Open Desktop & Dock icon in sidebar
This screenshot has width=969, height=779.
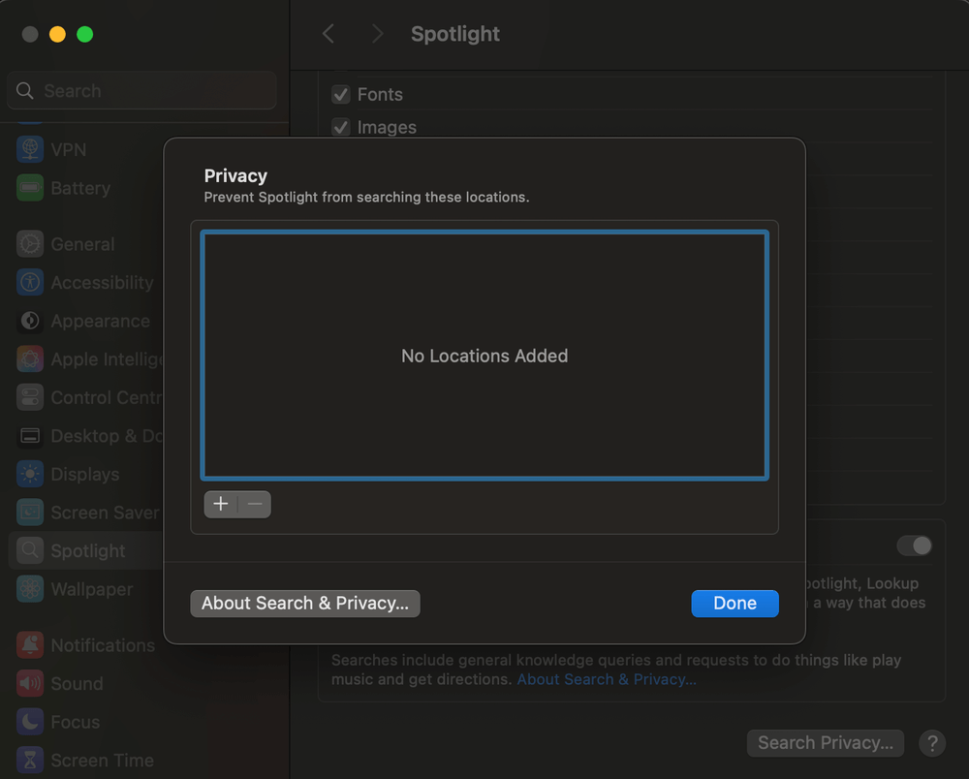click(30, 436)
